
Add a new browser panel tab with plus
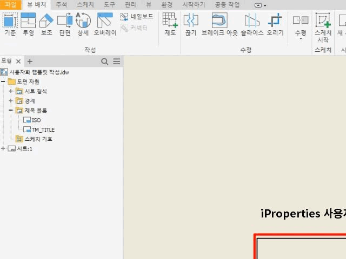30,62
